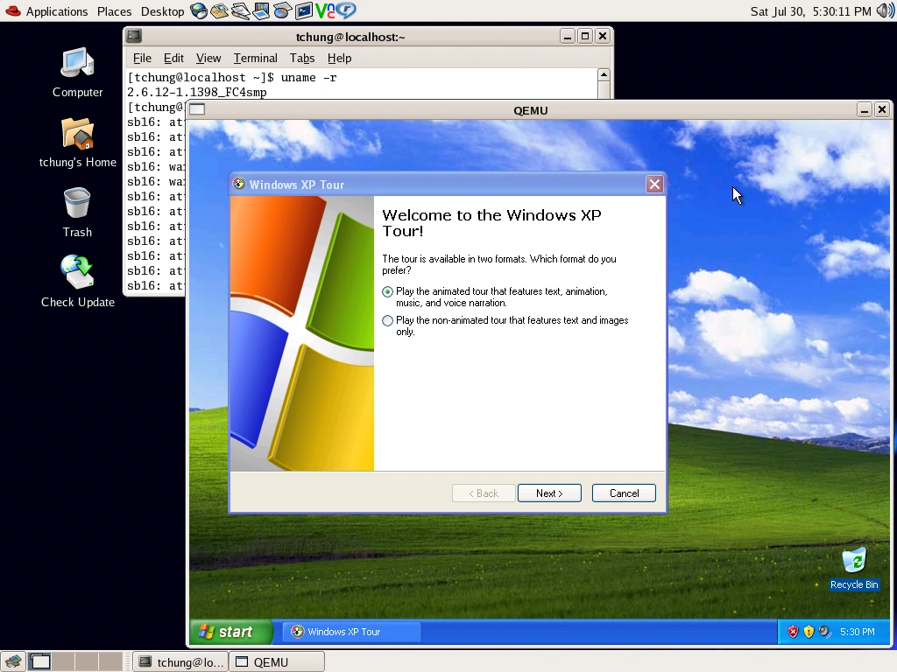This screenshot has width=897, height=672.
Task: Launch the VNC viewer icon
Action: click(x=324, y=10)
